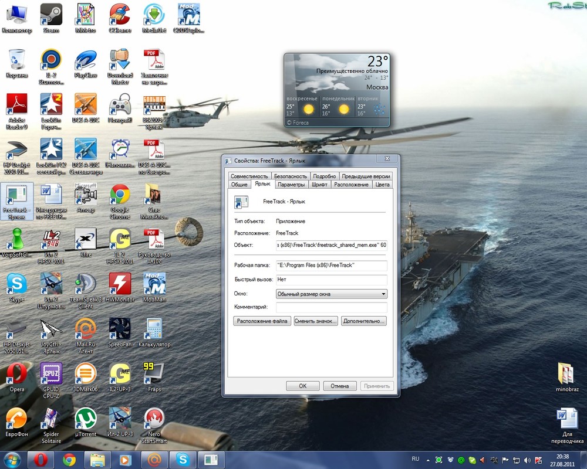Open the Безопасность tab
The image size is (587, 469).
[290, 176]
